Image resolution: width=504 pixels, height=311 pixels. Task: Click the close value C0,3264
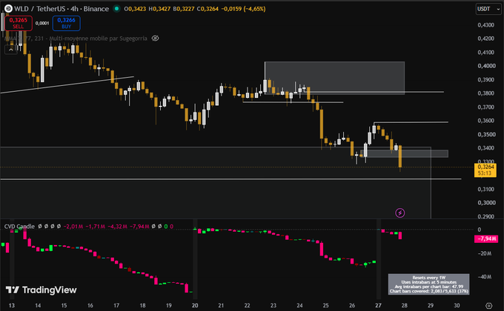(208, 9)
